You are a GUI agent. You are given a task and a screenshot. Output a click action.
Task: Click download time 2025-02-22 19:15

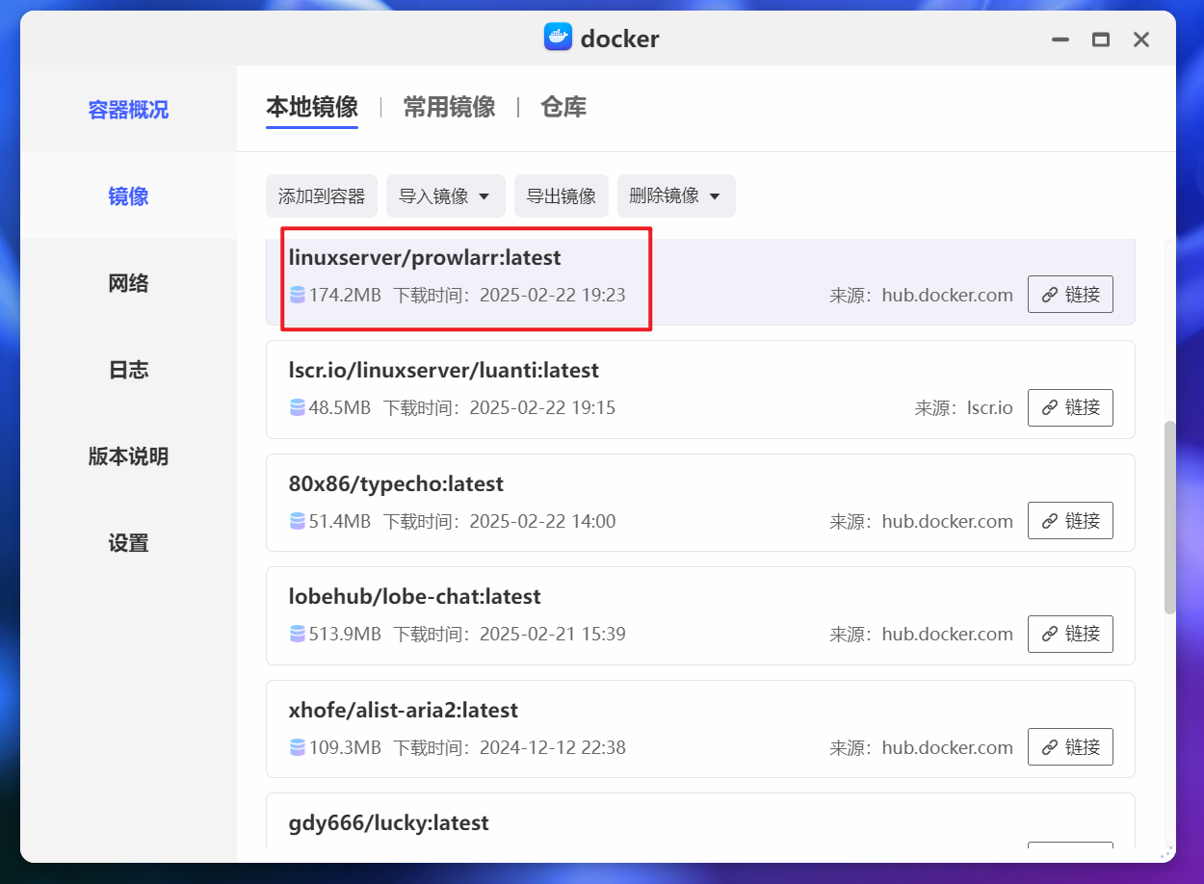[542, 408]
